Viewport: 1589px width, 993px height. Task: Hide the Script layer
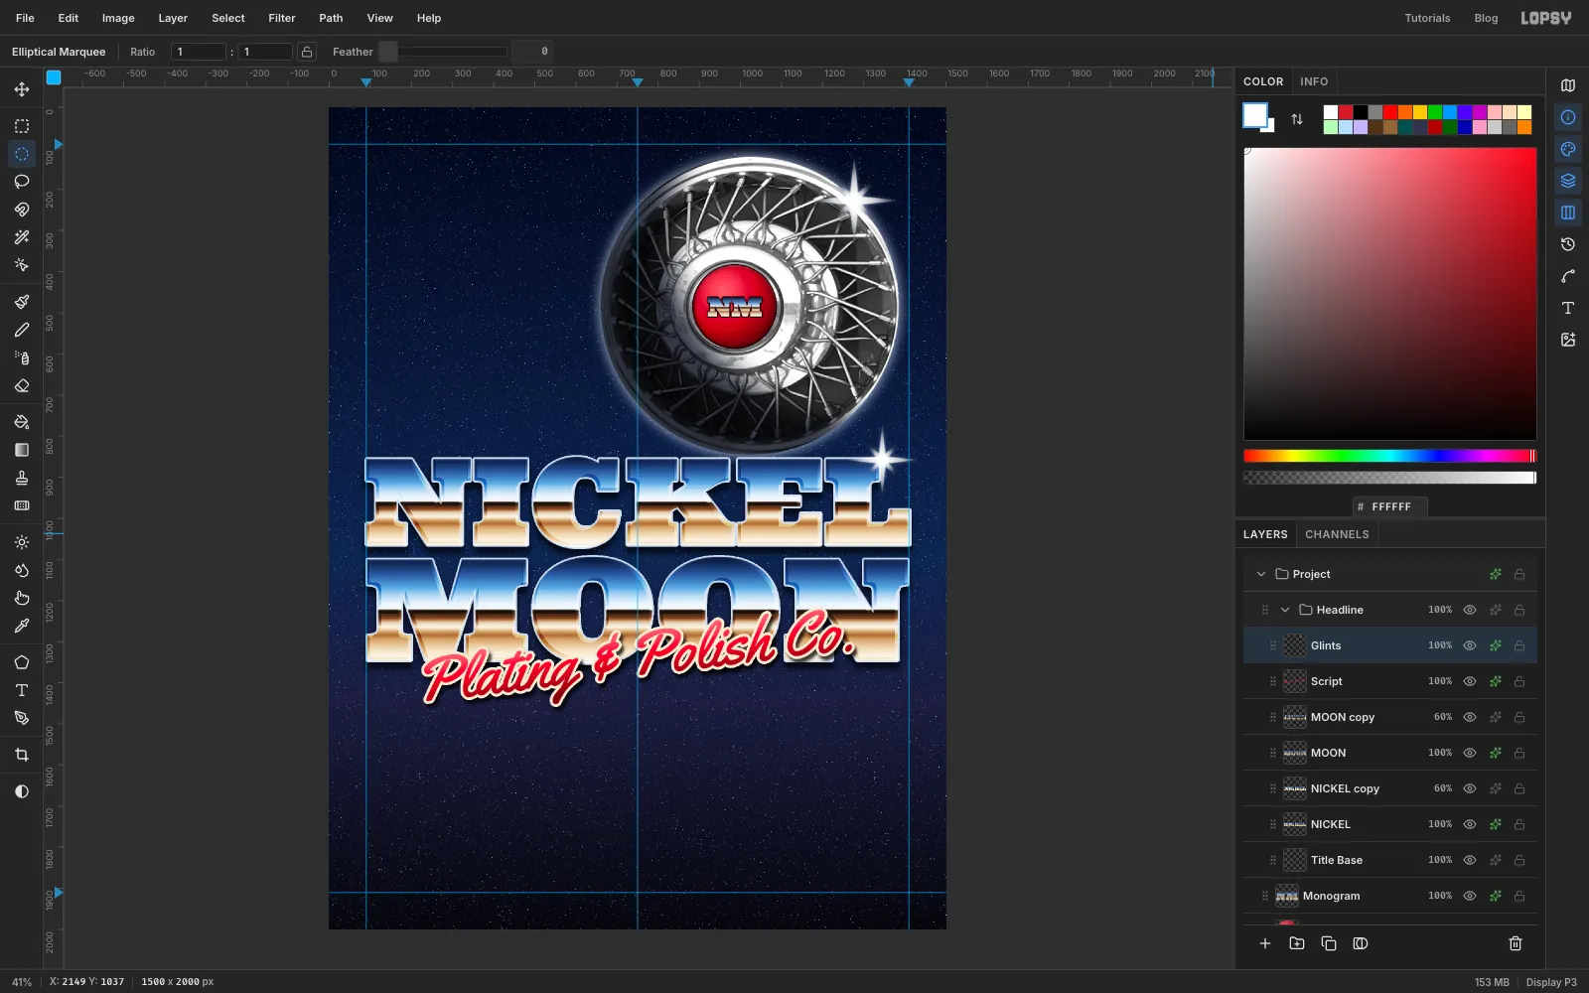[1470, 681]
